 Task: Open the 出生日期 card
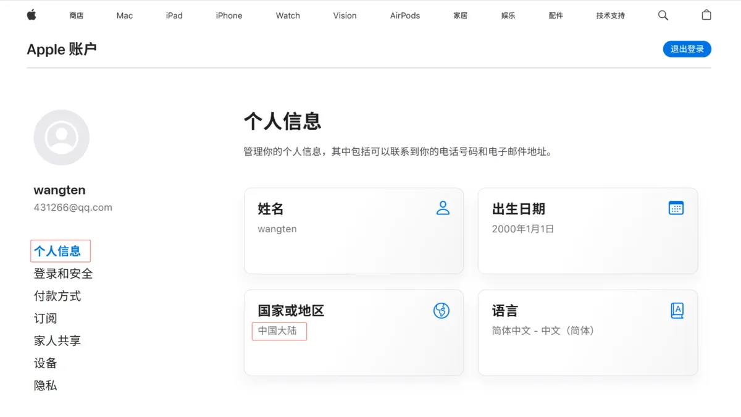[588, 231]
